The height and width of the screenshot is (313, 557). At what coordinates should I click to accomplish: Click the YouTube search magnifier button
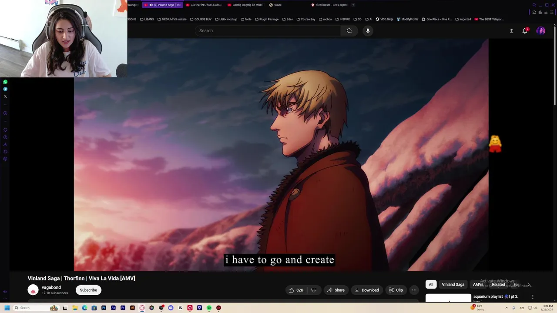point(349,31)
